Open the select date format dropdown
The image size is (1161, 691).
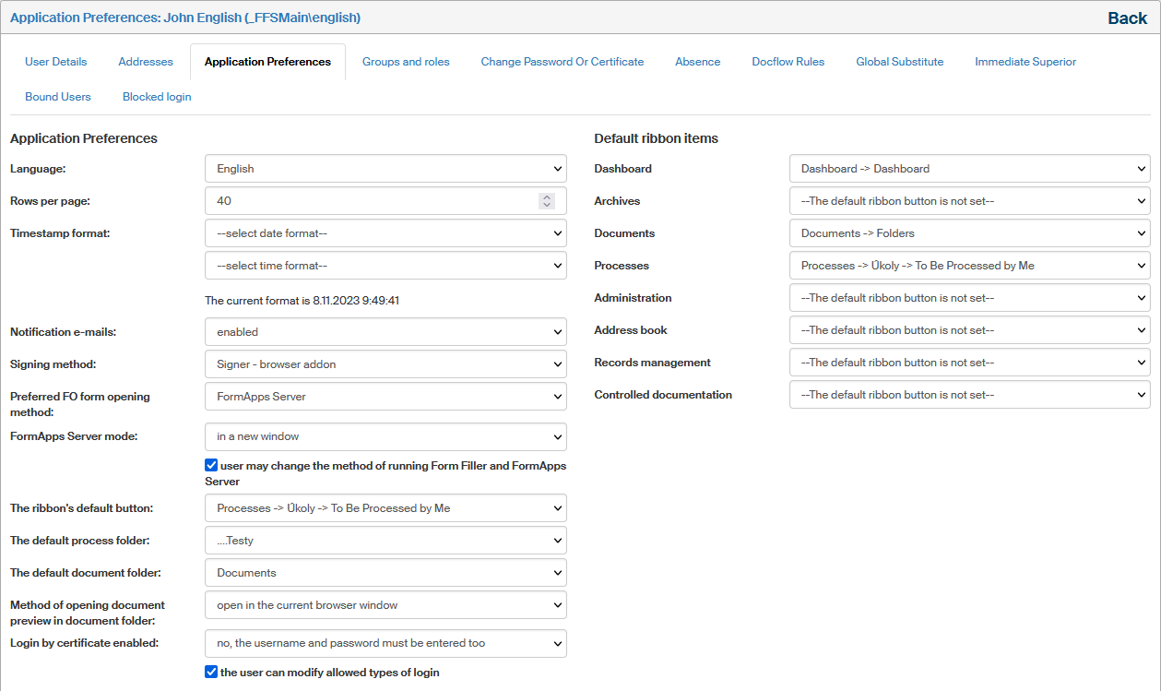coord(385,233)
